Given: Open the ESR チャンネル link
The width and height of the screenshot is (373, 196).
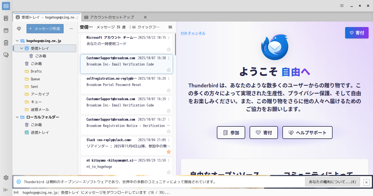Looking at the screenshot, I should (x=193, y=33).
